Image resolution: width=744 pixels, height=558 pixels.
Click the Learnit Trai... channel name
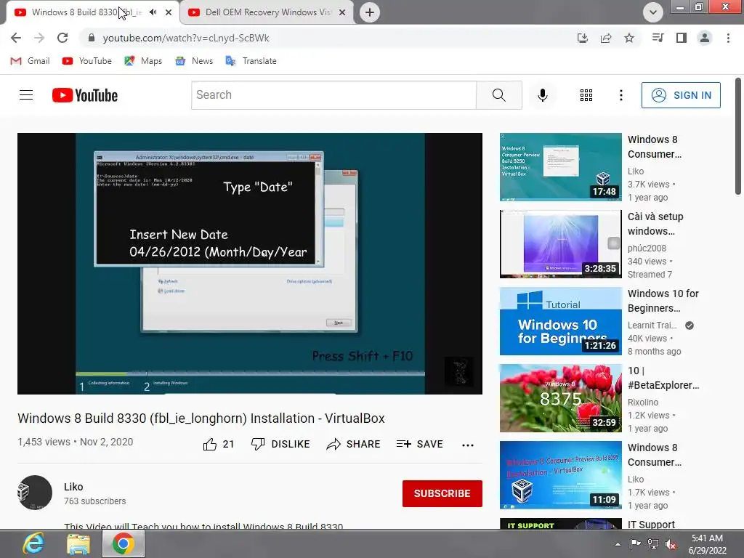coord(652,325)
